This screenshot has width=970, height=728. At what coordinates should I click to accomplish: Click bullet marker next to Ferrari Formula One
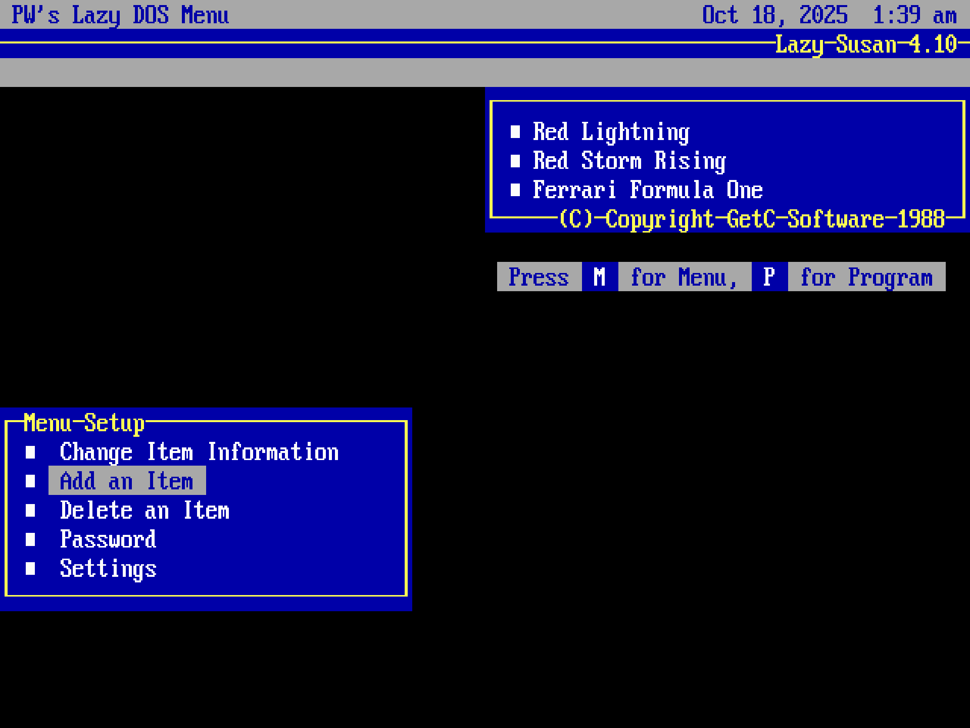pos(515,190)
